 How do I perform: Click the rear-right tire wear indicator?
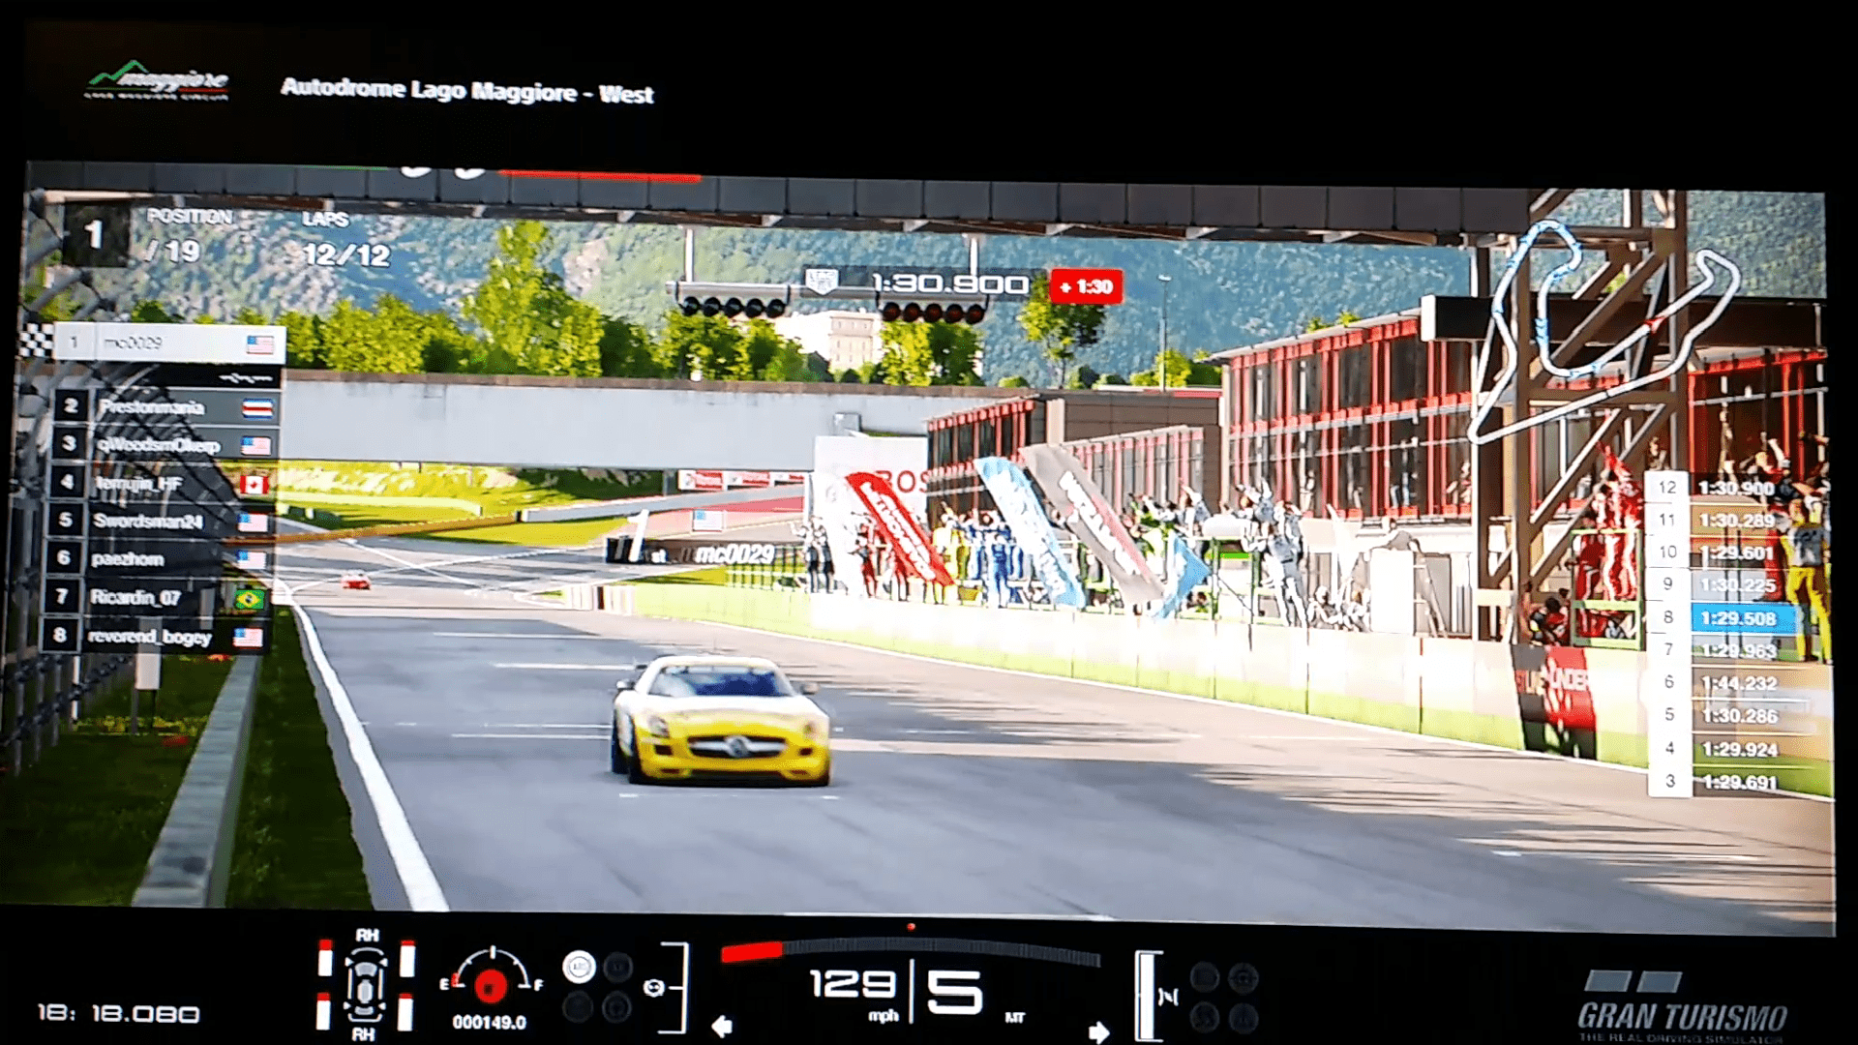coord(405,1012)
